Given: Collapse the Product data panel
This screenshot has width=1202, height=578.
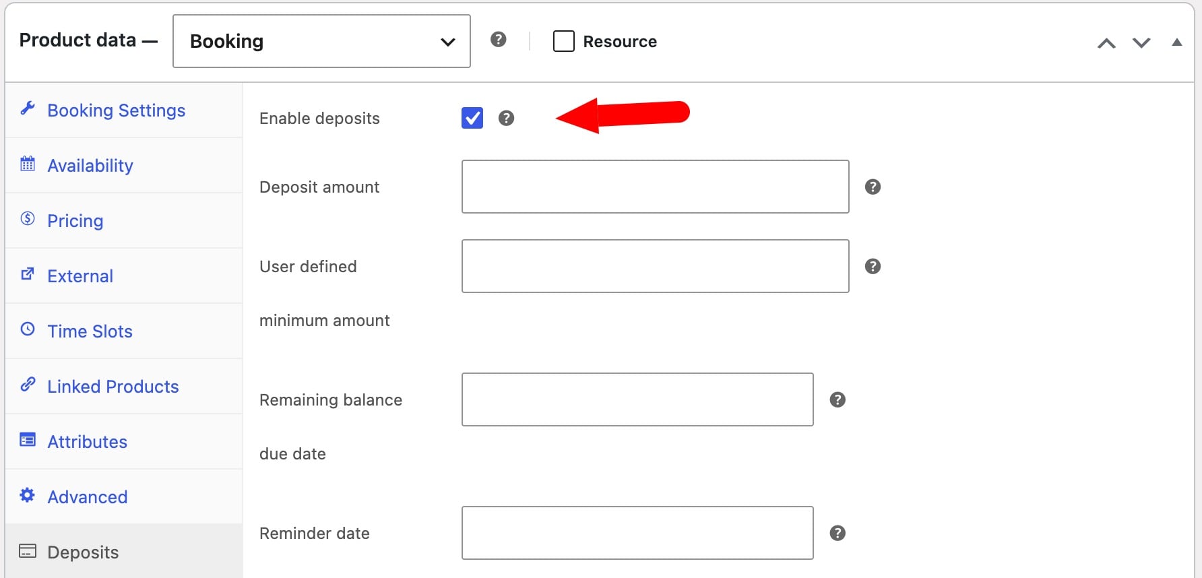Looking at the screenshot, I should coord(1177,42).
